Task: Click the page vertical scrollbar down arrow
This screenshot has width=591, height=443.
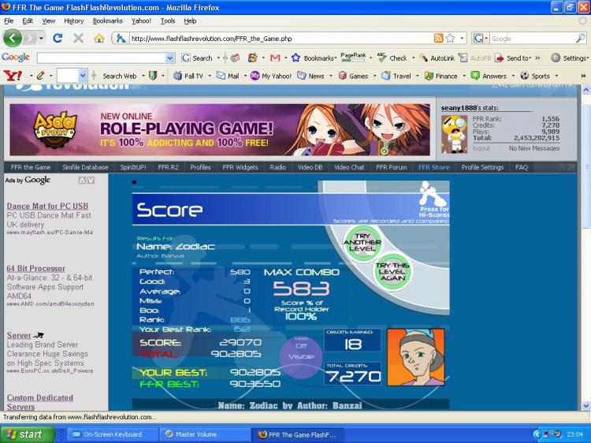Action: click(585, 406)
